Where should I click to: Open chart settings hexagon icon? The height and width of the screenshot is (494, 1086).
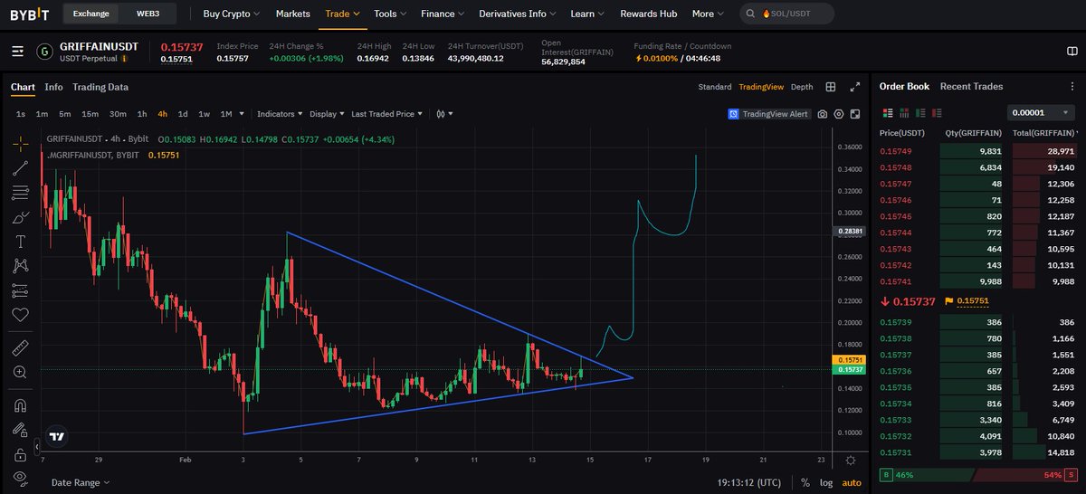839,114
